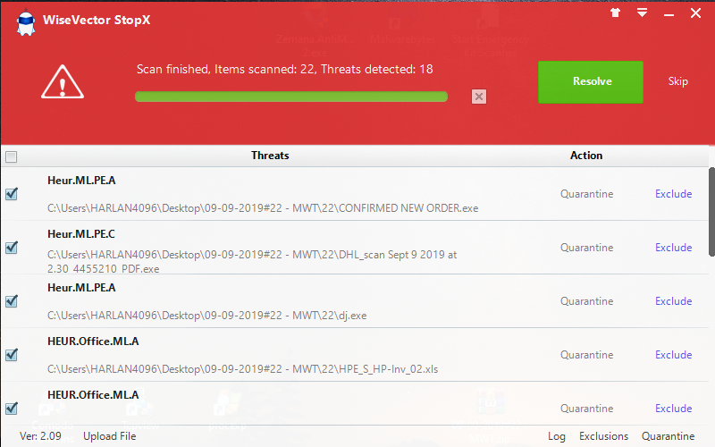Viewport: 715px width, 447px height.
Task: Open the dropdown menu arrow in title bar
Action: [x=642, y=13]
